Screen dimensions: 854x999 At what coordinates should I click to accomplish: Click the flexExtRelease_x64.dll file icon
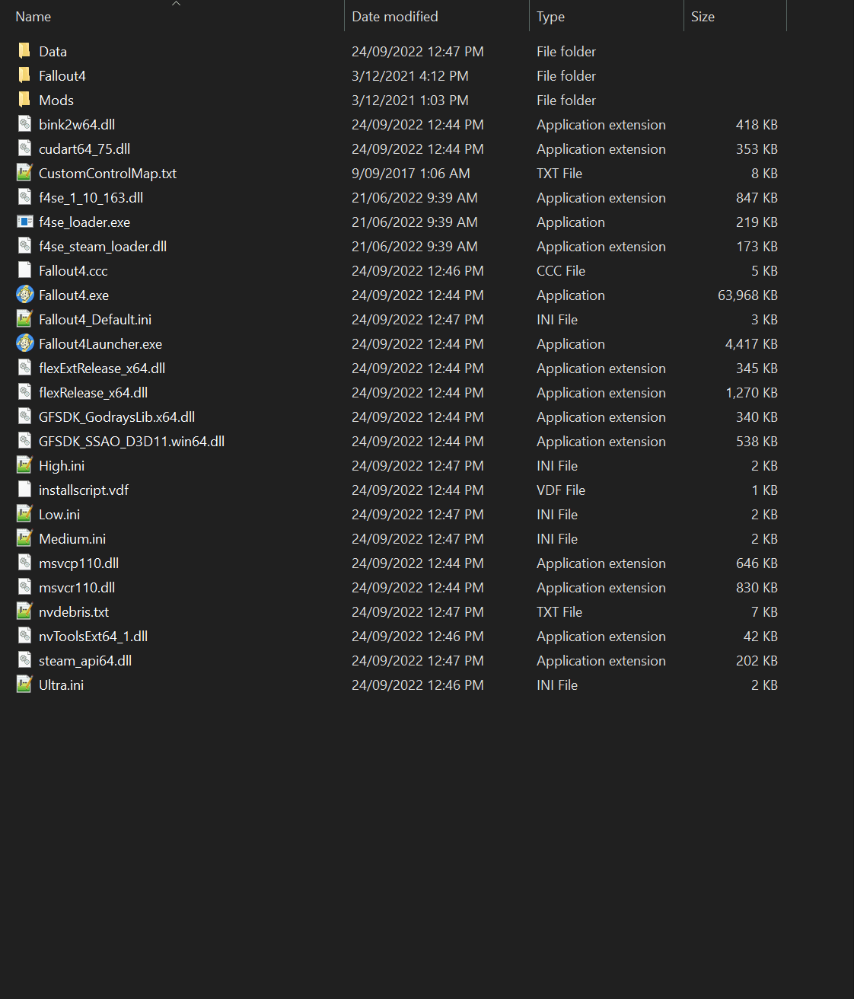click(24, 368)
